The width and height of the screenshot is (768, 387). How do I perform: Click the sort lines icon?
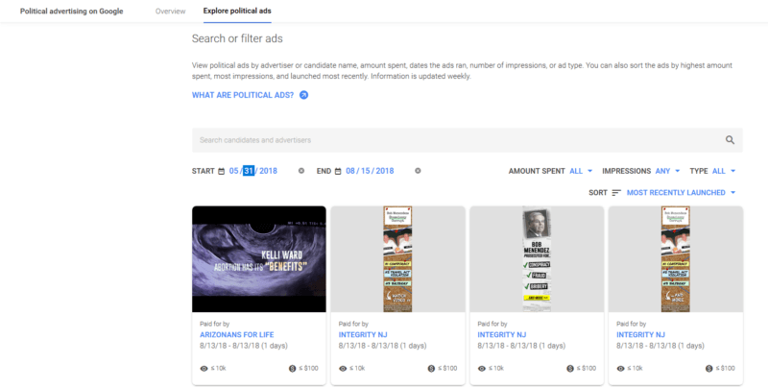pos(616,192)
